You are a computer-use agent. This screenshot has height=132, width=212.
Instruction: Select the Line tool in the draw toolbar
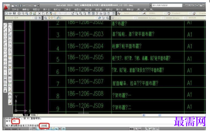(x=5, y=25)
